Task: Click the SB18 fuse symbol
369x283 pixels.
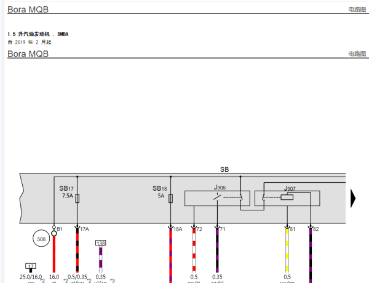Action: coord(170,199)
